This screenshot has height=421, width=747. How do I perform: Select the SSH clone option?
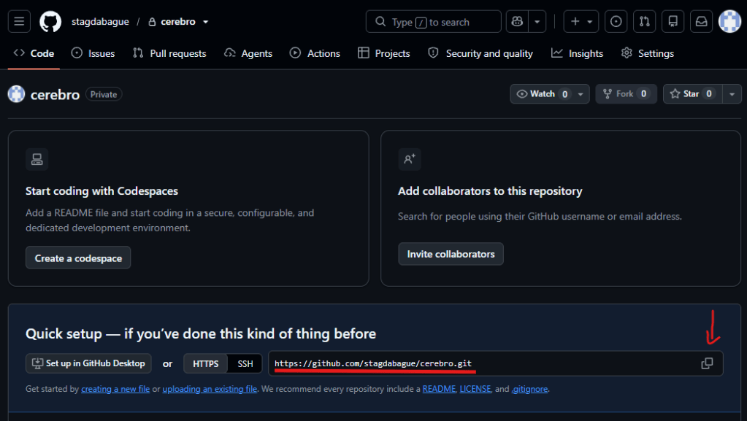(245, 364)
